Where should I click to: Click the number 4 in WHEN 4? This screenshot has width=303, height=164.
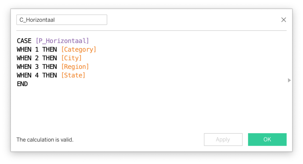coord(37,75)
